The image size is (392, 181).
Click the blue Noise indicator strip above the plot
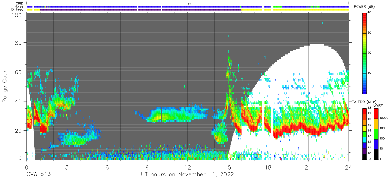coord(188,6)
